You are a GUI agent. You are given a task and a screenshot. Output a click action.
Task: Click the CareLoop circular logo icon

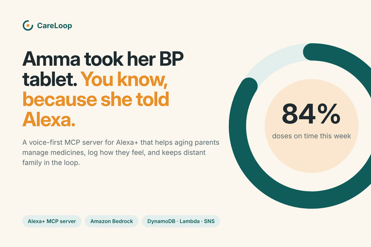tap(28, 25)
